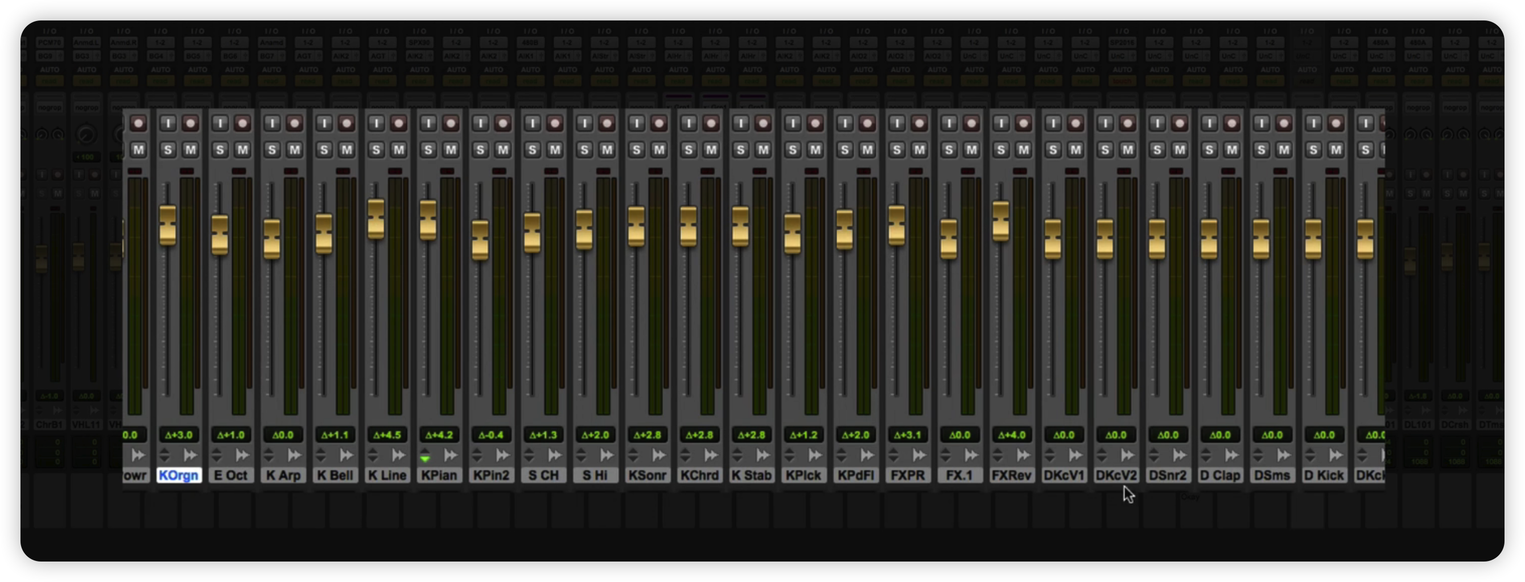Click the KPin2 volume fader handle
Screen dimensions: 1525x582
(480, 239)
